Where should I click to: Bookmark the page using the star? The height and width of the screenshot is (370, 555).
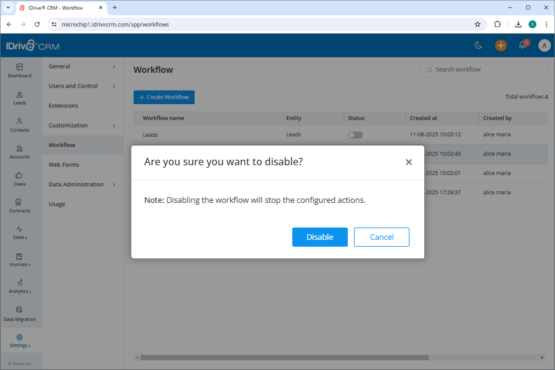click(x=478, y=24)
